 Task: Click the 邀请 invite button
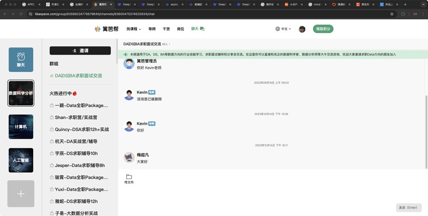(80, 51)
